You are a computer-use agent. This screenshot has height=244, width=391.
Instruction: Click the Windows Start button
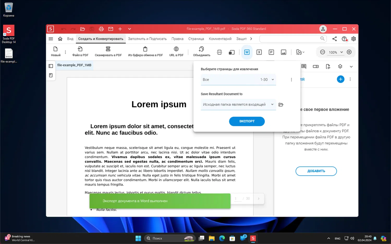(x=138, y=238)
